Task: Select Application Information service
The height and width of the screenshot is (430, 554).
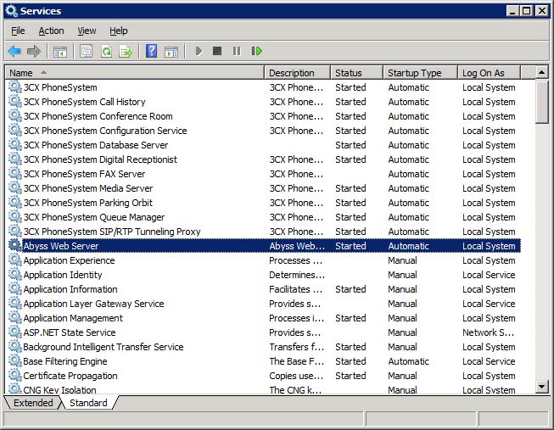Action: click(263, 289)
